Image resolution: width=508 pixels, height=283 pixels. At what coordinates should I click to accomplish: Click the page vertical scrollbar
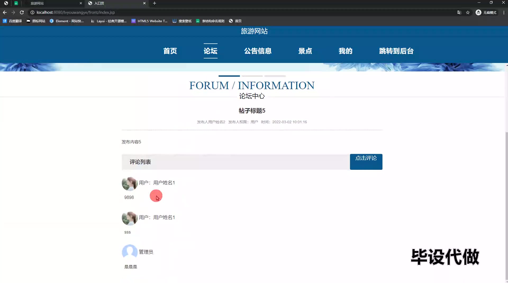pyautogui.click(x=506, y=185)
